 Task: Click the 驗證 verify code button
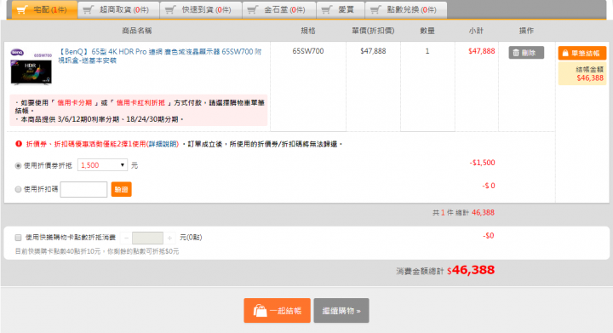[121, 190]
